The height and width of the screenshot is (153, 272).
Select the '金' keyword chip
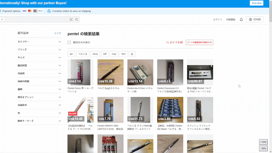tap(132, 54)
